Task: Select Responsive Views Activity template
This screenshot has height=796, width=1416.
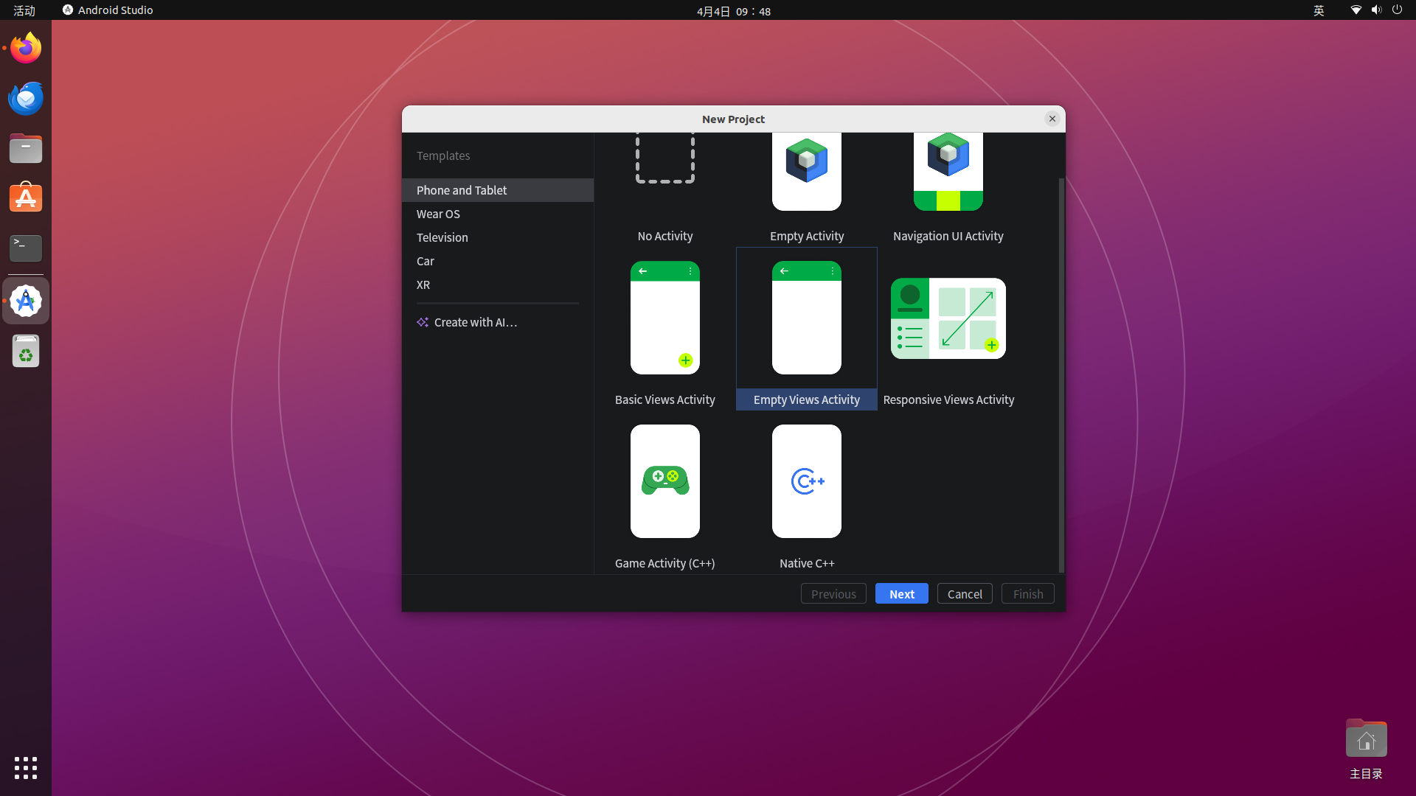Action: (x=948, y=318)
